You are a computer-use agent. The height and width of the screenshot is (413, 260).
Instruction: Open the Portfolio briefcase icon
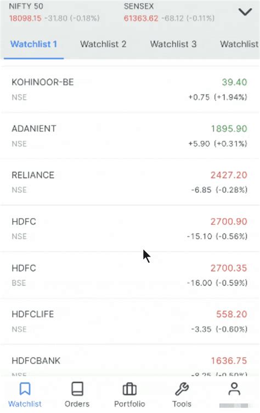tap(129, 389)
